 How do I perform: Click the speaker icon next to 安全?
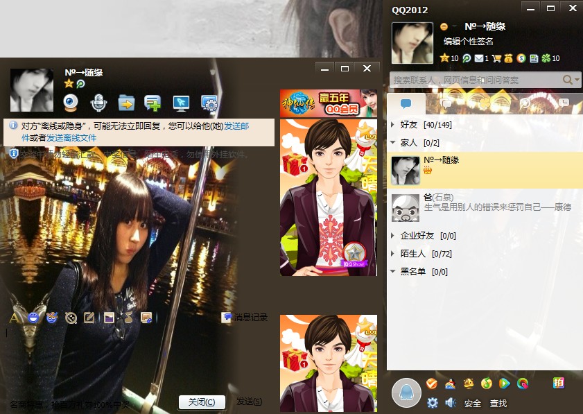(451, 403)
